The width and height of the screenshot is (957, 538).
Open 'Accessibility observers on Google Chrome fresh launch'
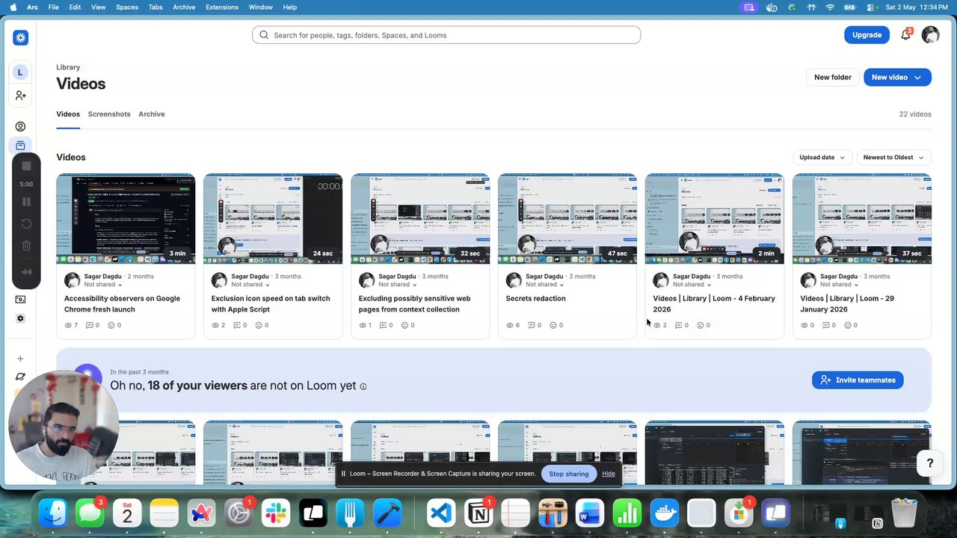point(122,304)
